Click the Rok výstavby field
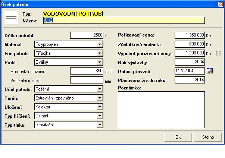The height and width of the screenshot is (158, 225). pos(190,62)
